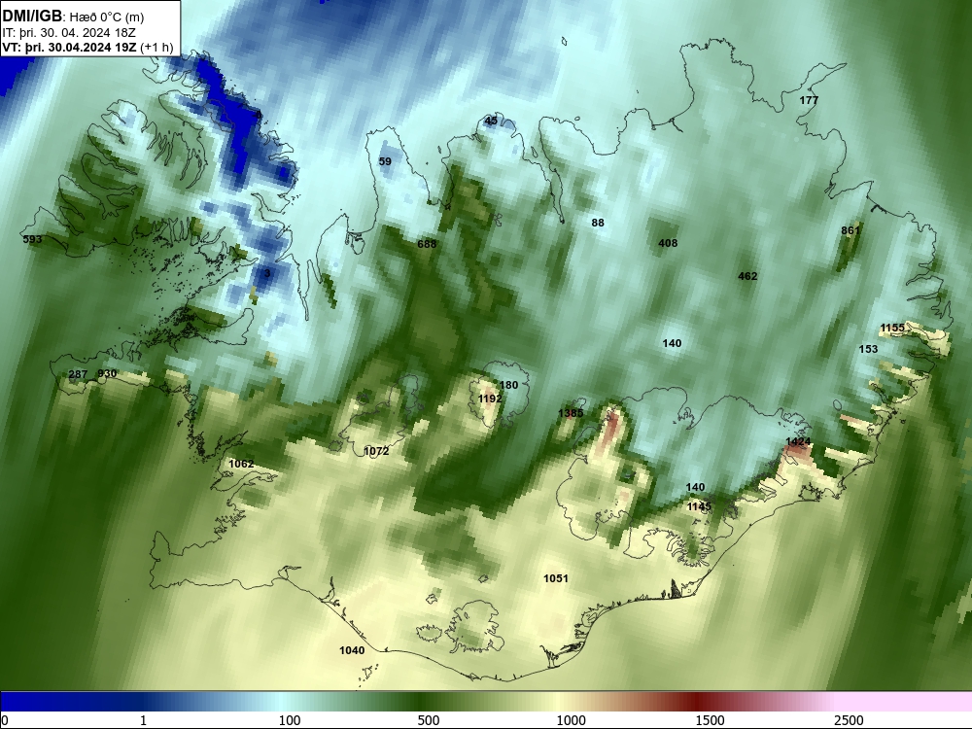Click the 500 tick label on the color scale

[x=429, y=720]
